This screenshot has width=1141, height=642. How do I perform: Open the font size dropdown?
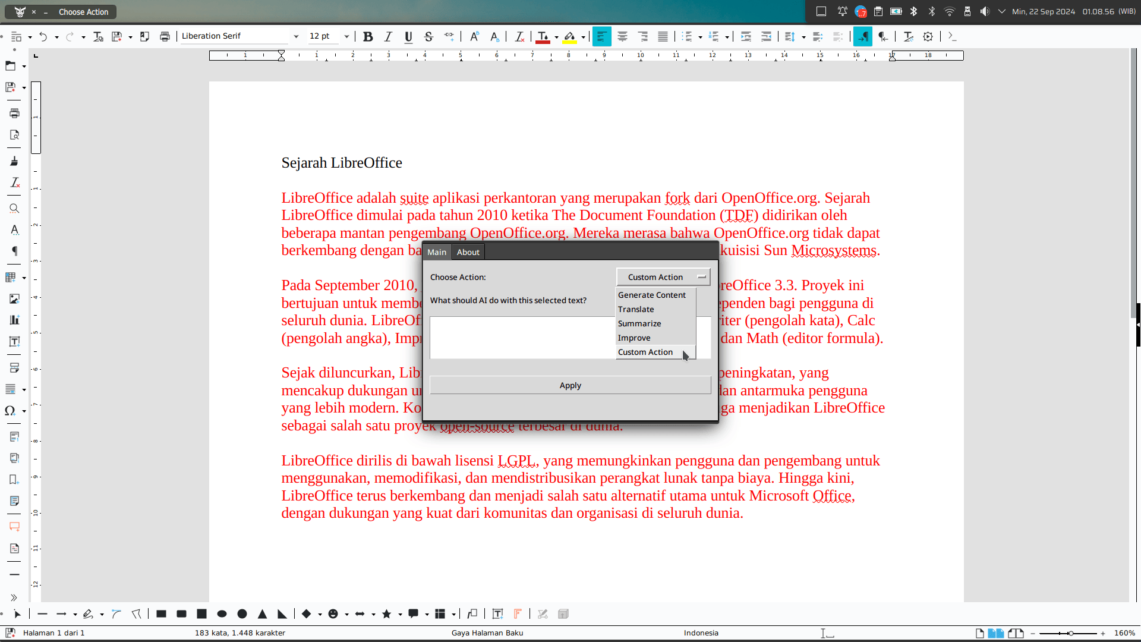point(346,37)
